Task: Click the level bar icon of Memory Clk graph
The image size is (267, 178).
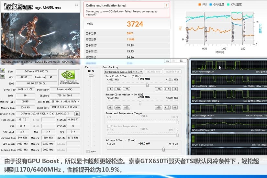Action: [193, 95]
